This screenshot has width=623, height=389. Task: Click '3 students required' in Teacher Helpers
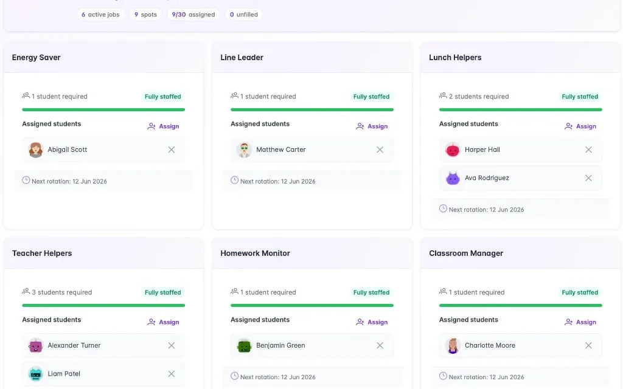pyautogui.click(x=62, y=292)
